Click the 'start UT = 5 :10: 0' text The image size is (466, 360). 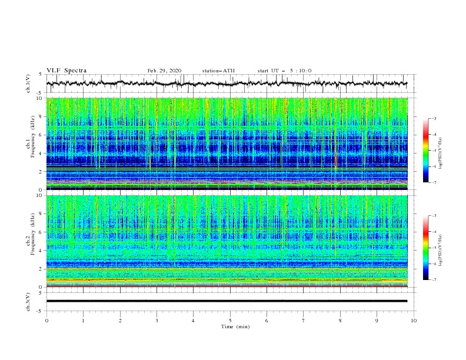(284, 71)
